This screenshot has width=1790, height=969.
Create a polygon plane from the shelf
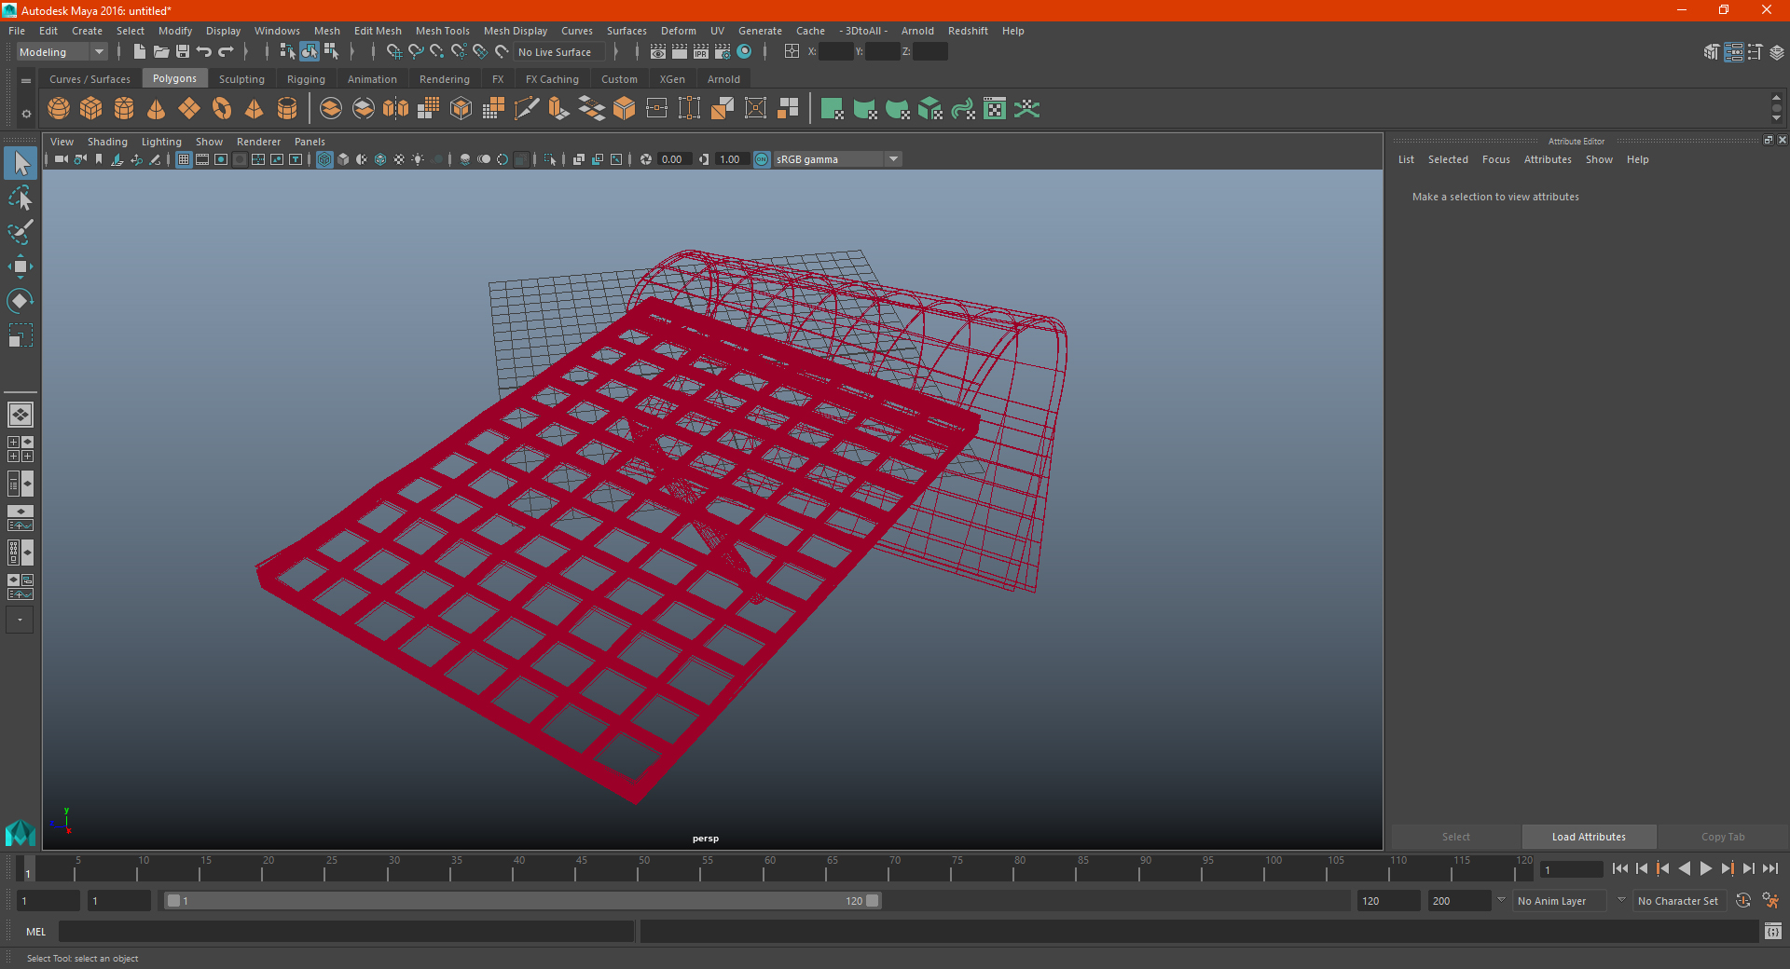189,109
